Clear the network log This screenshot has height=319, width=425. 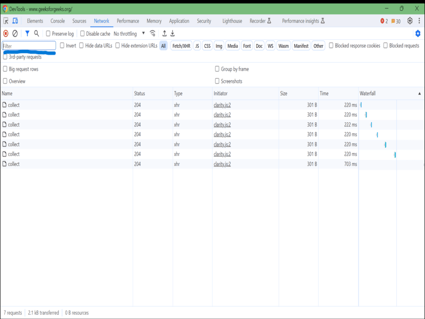tap(15, 33)
